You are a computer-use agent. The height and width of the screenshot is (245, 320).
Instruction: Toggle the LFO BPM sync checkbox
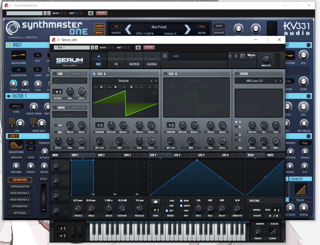181,201
